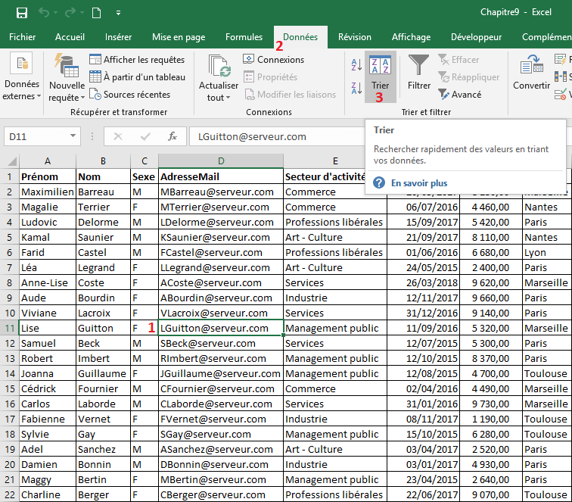This screenshot has height=502, width=572.
Task: Open the Name Box dropdown arrow
Action: click(73, 136)
